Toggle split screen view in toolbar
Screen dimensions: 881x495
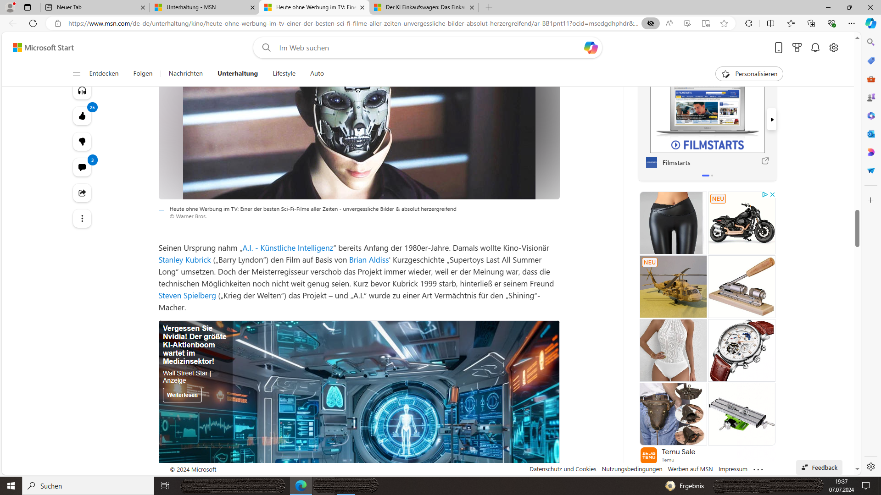click(x=771, y=23)
